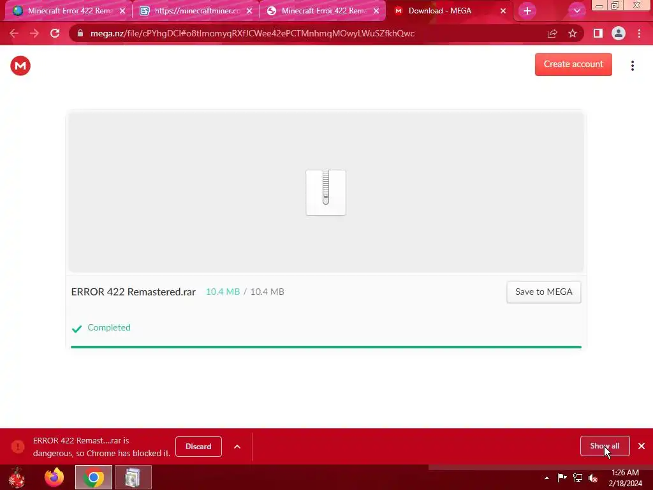Click the Create account button

pos(573,64)
